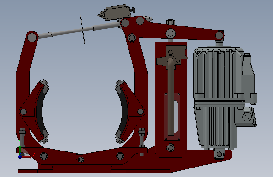Select the black lining of the left brake shoe
Screen dimensions: 273x177
pos(39,111)
